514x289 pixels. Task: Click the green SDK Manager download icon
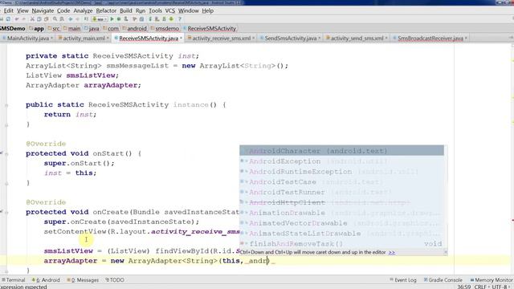171,19
